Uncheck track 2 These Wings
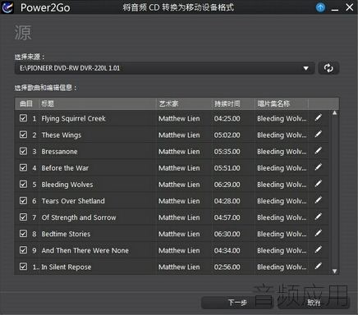 (x=23, y=135)
